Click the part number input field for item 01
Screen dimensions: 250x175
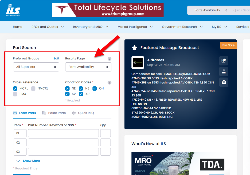point(63,133)
